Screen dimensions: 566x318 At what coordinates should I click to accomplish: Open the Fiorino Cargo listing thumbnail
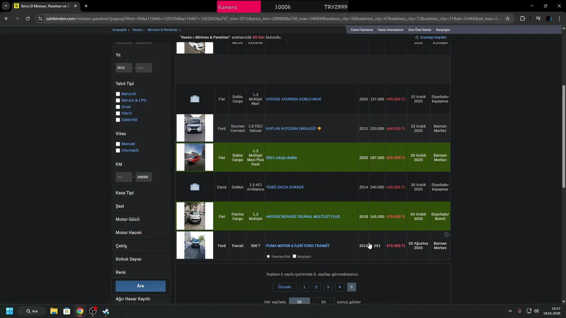point(195,216)
